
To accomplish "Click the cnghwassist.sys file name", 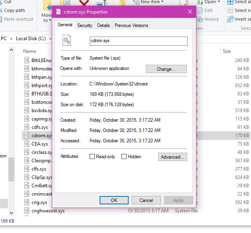I will click(48, 211).
